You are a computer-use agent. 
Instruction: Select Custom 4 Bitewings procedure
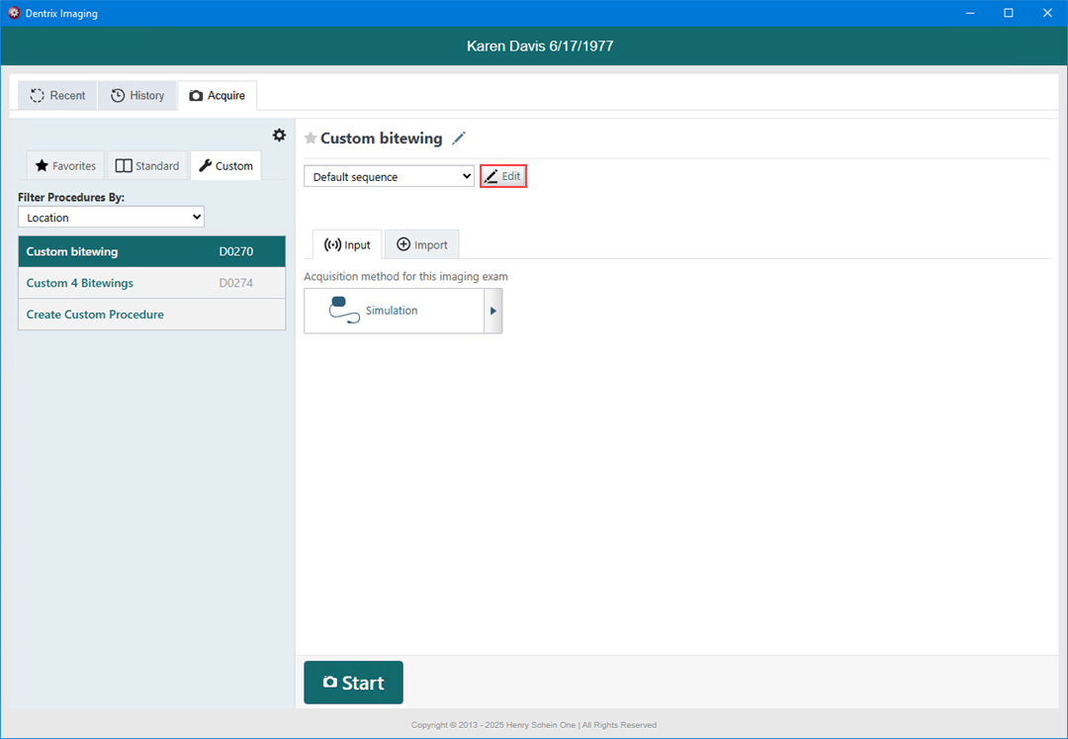click(x=151, y=283)
